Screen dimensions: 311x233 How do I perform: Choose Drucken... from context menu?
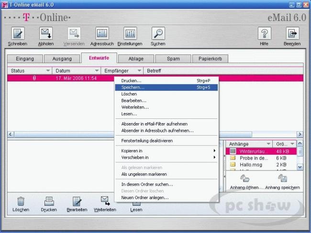(167, 81)
